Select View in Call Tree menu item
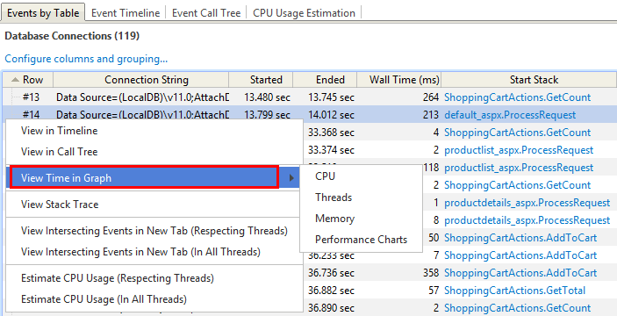This screenshot has width=617, height=316. tap(60, 152)
